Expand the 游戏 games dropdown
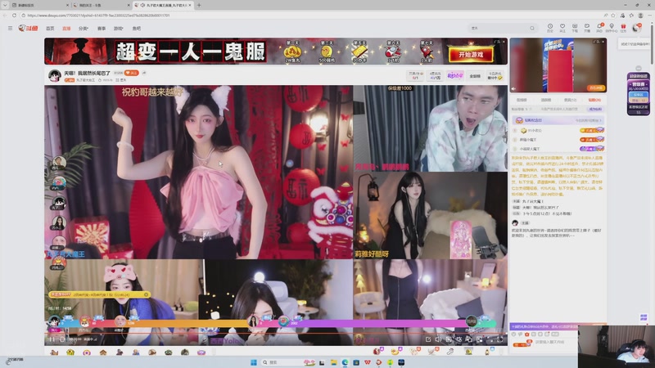Screen dimensions: 655x368 click(x=118, y=29)
